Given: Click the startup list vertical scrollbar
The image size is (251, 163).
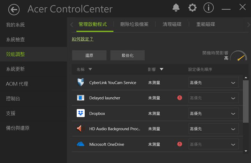Looking at the screenshot, I should (246, 101).
